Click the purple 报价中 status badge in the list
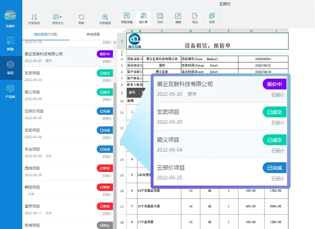Screen dimensions: 315x229 click(105, 54)
